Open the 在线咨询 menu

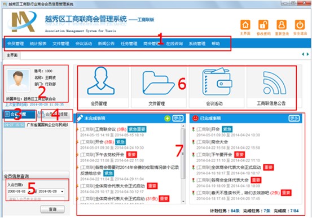point(174,43)
